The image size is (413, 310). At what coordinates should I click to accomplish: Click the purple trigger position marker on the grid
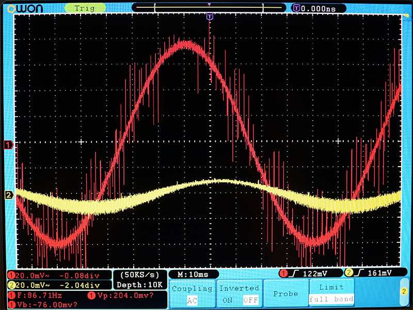(x=210, y=18)
